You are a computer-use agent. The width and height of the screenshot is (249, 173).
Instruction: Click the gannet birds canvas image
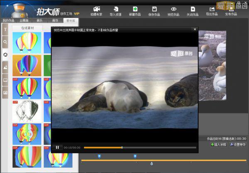coord(212,65)
